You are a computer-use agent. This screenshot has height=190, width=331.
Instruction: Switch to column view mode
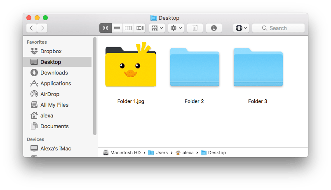pos(128,28)
